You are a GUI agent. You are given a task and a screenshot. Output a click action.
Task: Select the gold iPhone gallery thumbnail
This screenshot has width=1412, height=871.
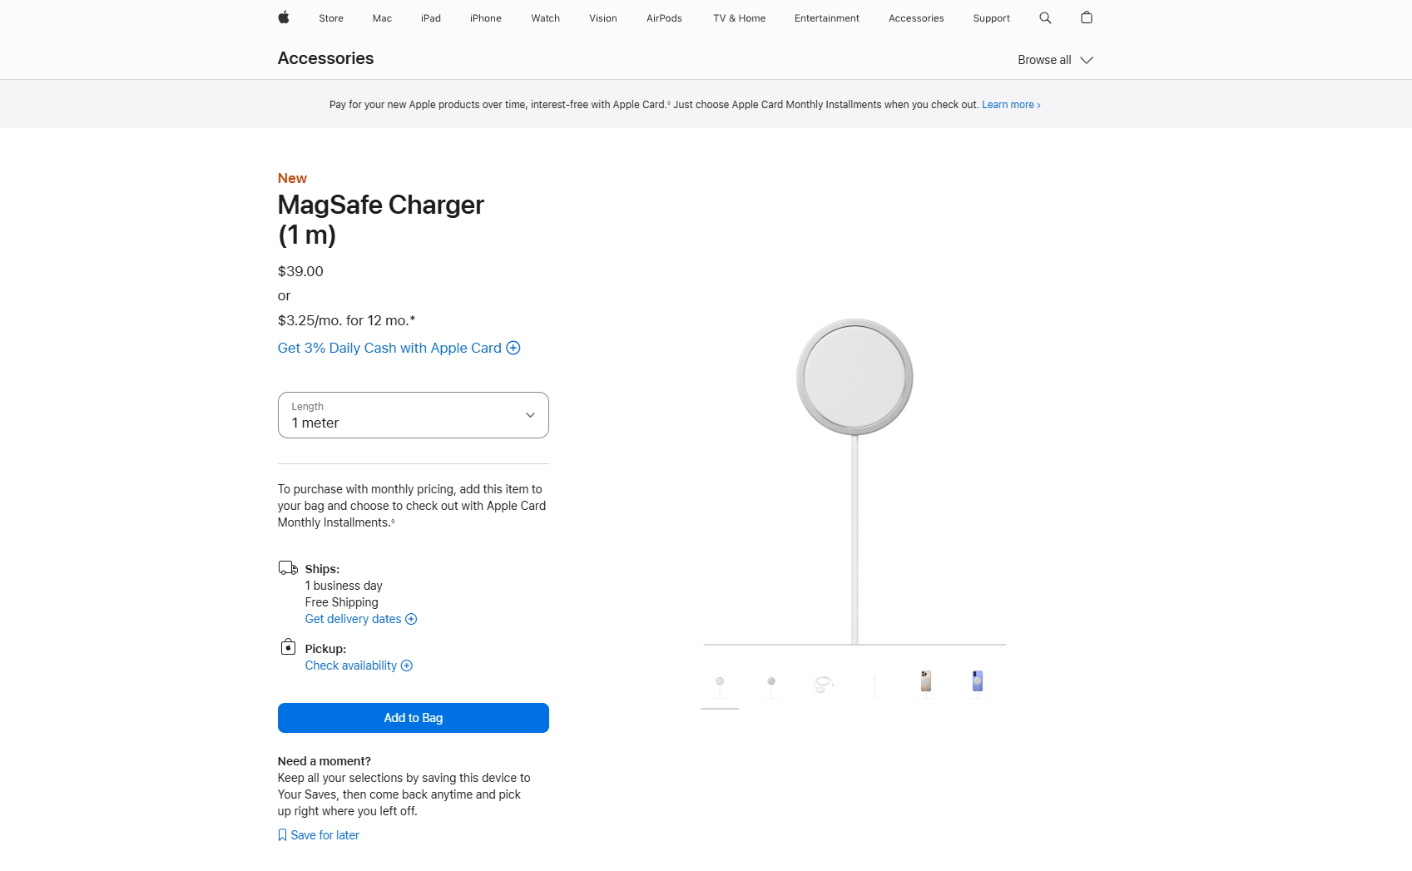(926, 681)
